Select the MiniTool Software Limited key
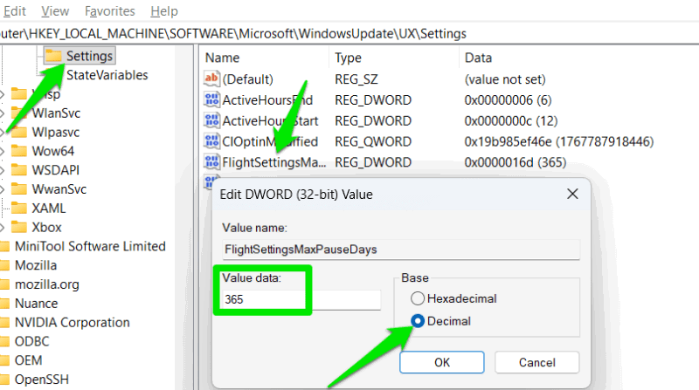Image resolution: width=699 pixels, height=390 pixels. click(x=90, y=246)
